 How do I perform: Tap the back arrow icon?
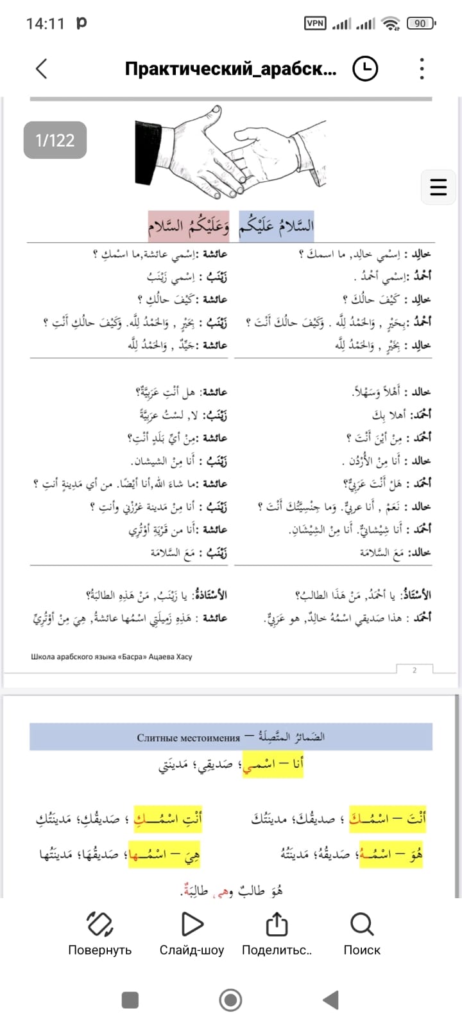pos(42,69)
